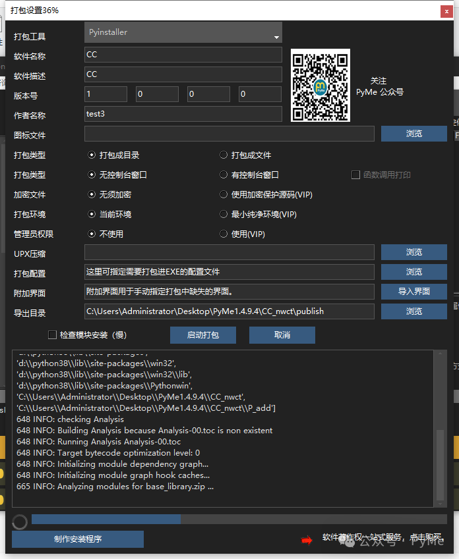Image resolution: width=459 pixels, height=559 pixels.
Task: Click the 软件名称 input field
Action: point(183,55)
